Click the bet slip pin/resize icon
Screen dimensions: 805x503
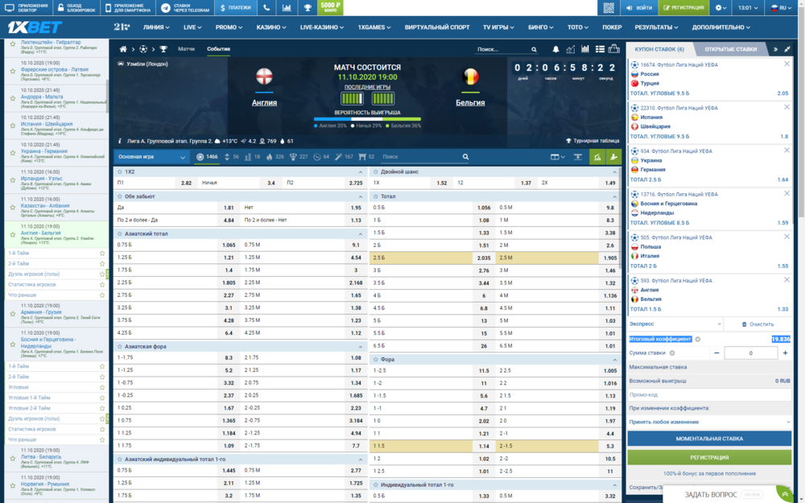click(x=787, y=49)
